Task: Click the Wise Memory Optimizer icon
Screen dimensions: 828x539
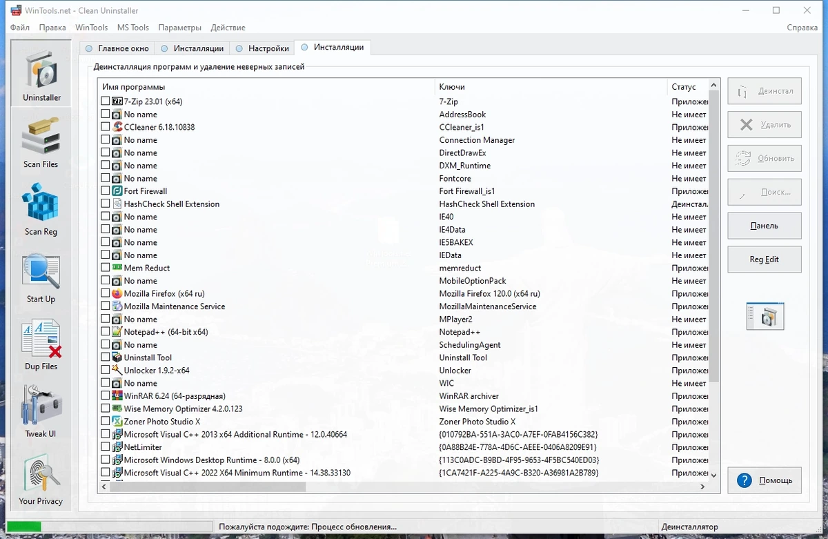Action: pos(117,409)
